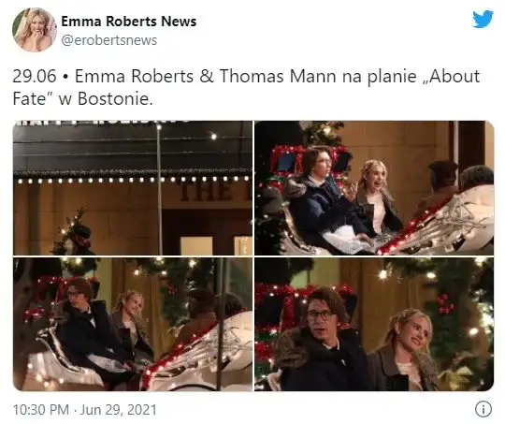
Task: Open the bottom-right close-up photo
Action: point(374,324)
